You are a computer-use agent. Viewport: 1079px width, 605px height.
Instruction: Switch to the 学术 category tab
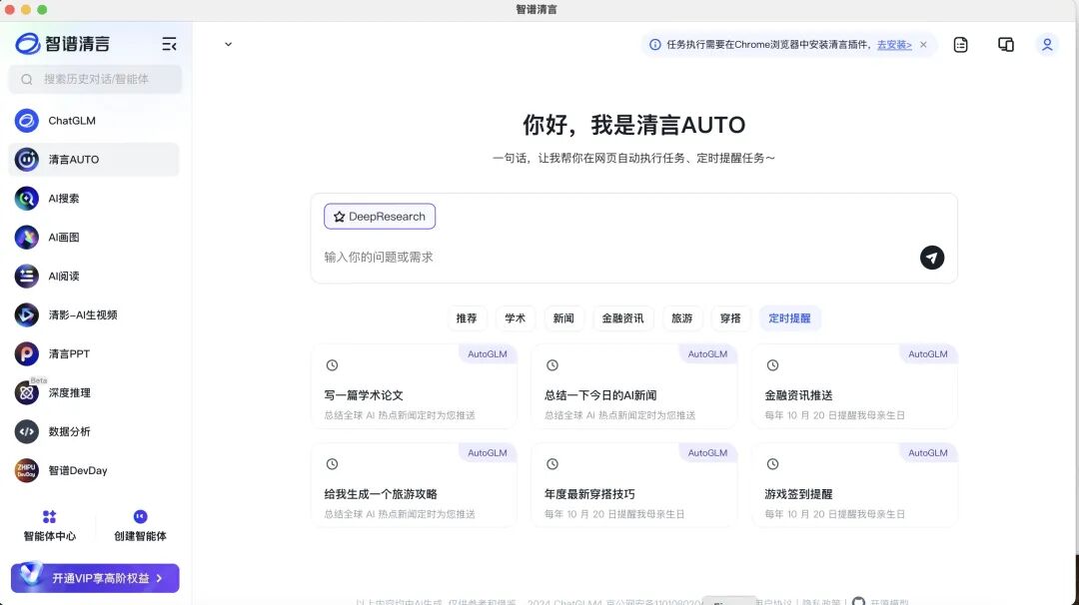point(516,318)
